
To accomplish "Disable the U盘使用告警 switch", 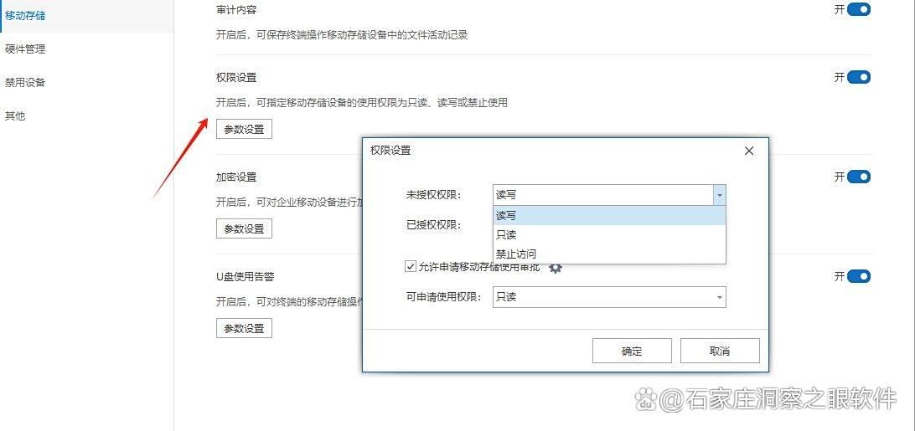I will 859,276.
